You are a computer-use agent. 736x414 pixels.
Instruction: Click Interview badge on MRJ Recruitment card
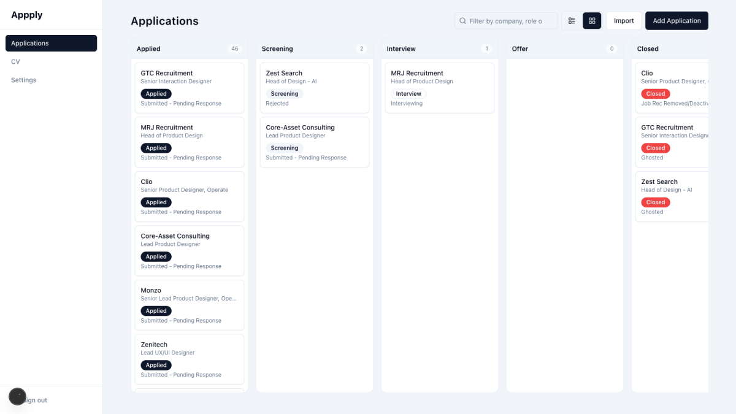(408, 94)
